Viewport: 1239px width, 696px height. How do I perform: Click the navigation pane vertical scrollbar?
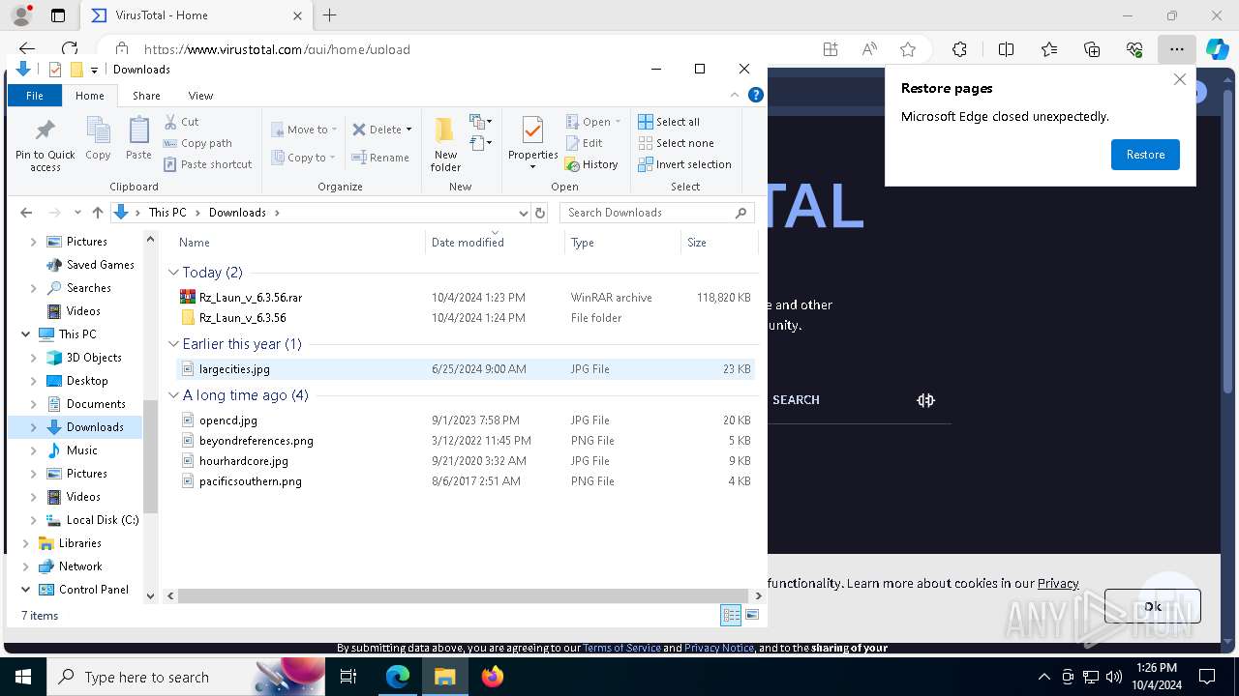click(150, 456)
